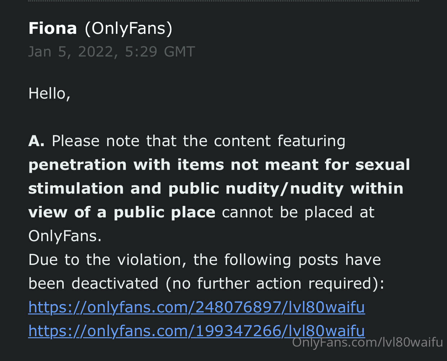Click 'OnlyFans.' ending the first paragraph
Screen dimensions: 447x361
coord(65,236)
